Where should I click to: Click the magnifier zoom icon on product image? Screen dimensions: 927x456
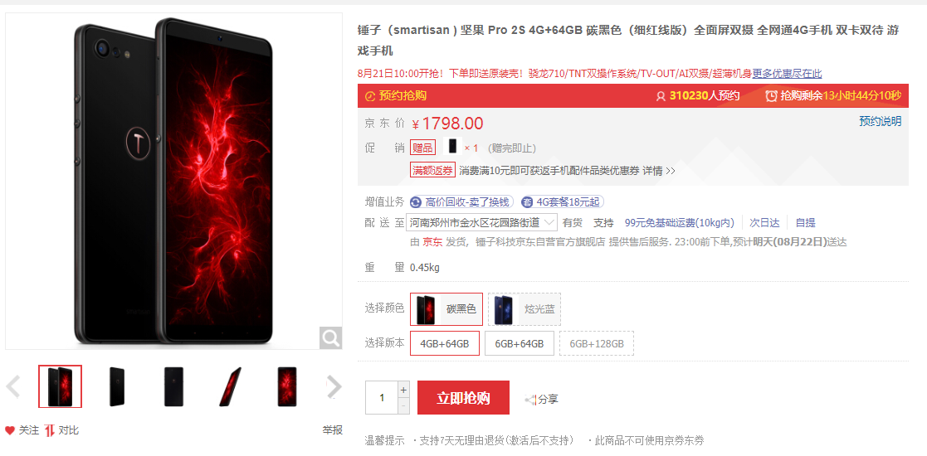(330, 338)
